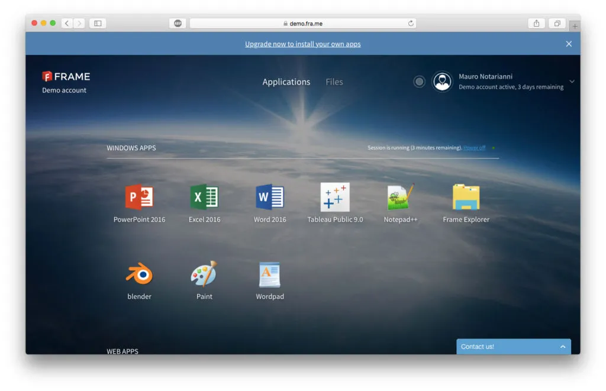Dismiss the upgrade banner

pyautogui.click(x=569, y=44)
